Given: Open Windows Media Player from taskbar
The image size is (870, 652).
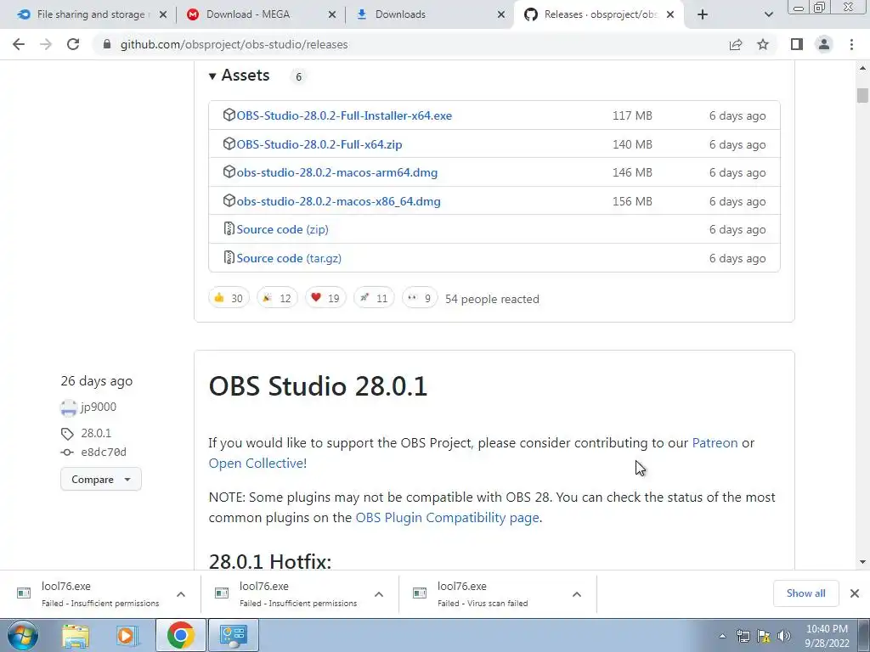Looking at the screenshot, I should point(127,635).
